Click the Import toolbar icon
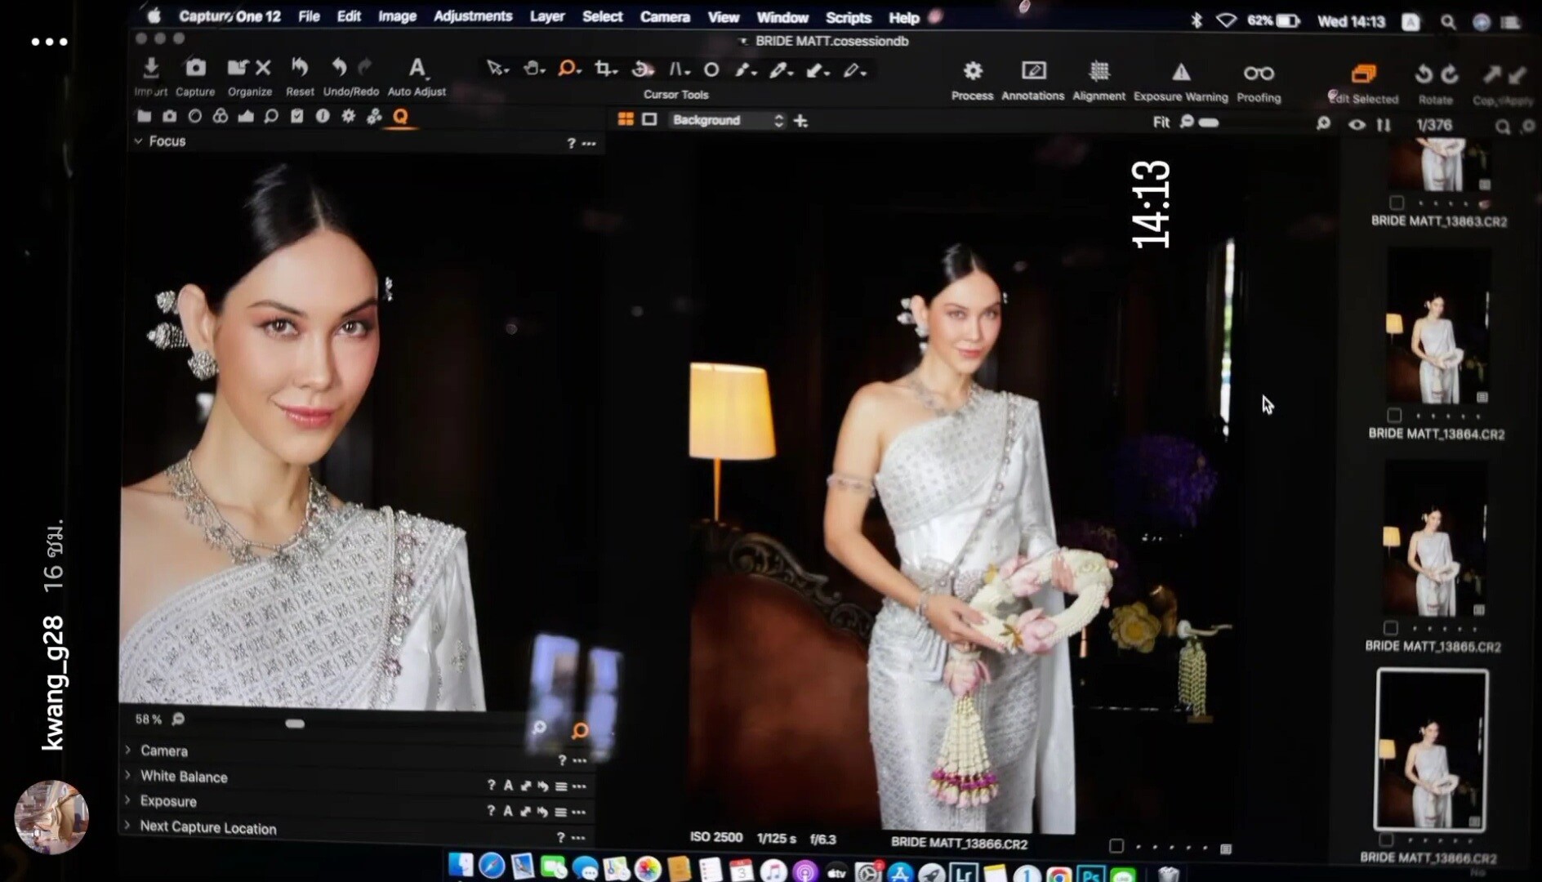This screenshot has width=1542, height=882. 151,68
